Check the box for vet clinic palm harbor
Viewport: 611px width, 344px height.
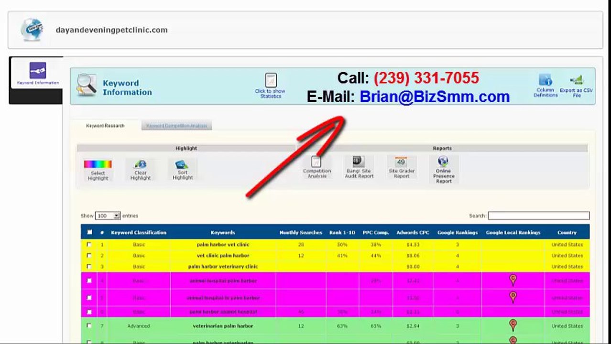89,256
